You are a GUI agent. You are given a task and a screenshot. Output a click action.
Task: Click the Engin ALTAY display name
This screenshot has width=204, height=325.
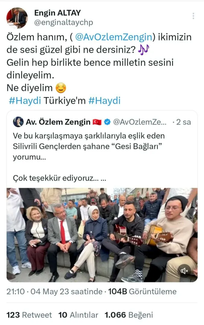pos(57,13)
